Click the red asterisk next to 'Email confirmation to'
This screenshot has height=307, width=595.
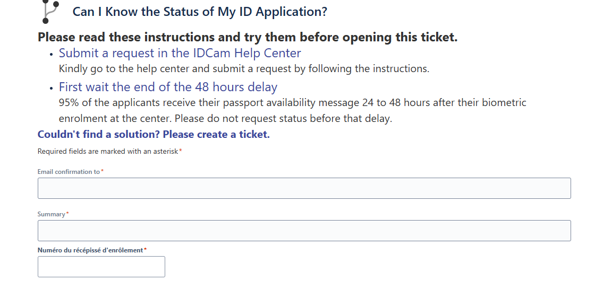click(103, 171)
